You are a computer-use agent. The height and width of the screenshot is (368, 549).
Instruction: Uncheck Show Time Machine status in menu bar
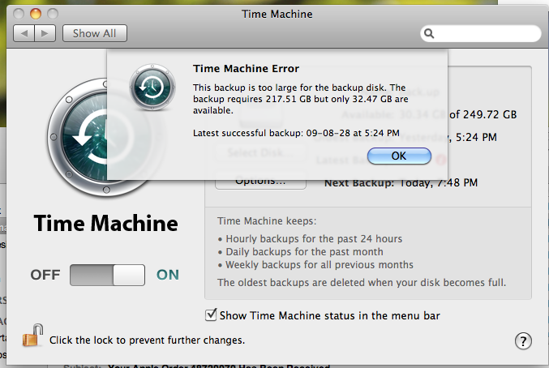(x=211, y=315)
